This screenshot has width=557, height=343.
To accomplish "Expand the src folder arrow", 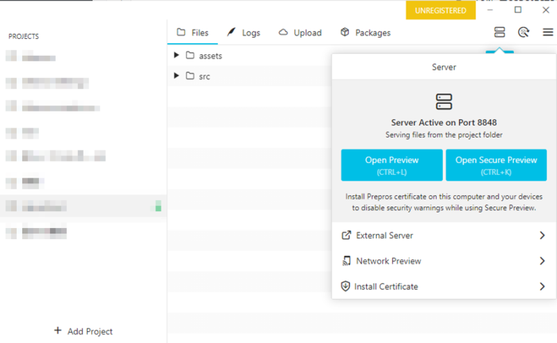I will pyautogui.click(x=177, y=76).
